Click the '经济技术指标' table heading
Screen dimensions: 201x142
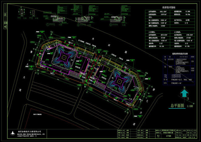point(169,7)
